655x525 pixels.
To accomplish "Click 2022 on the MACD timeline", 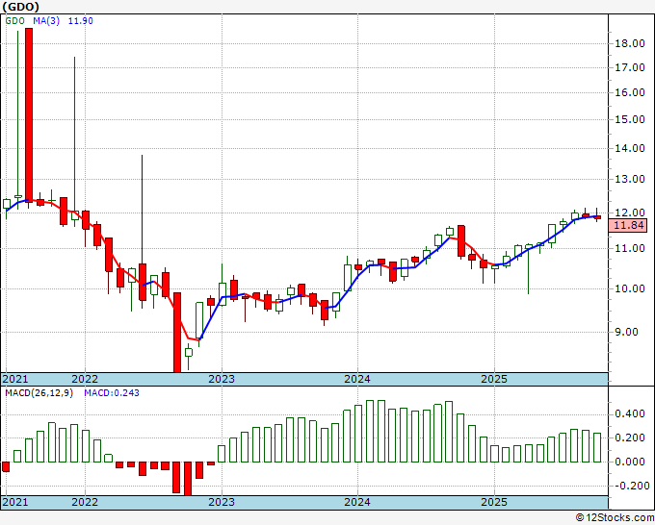I will [85, 502].
